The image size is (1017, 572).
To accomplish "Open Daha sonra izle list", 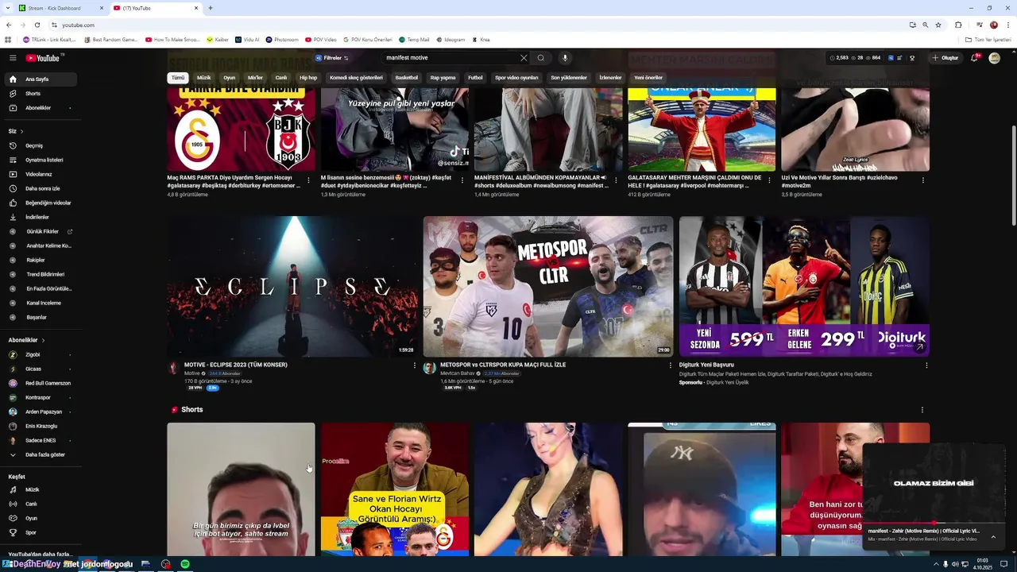I will point(40,189).
